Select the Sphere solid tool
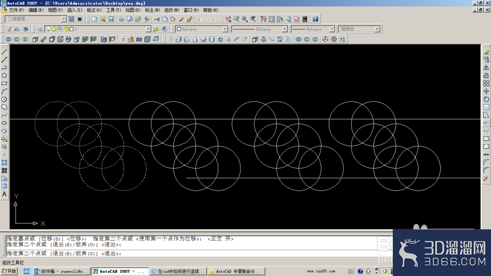 (204, 39)
